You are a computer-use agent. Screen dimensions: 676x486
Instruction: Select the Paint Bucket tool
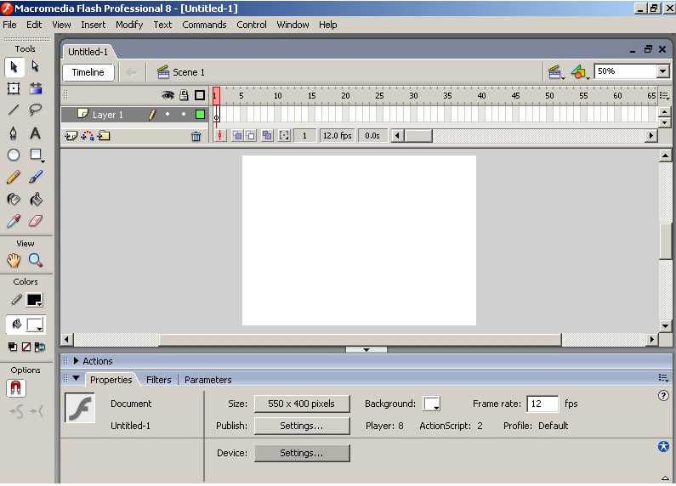pos(36,199)
